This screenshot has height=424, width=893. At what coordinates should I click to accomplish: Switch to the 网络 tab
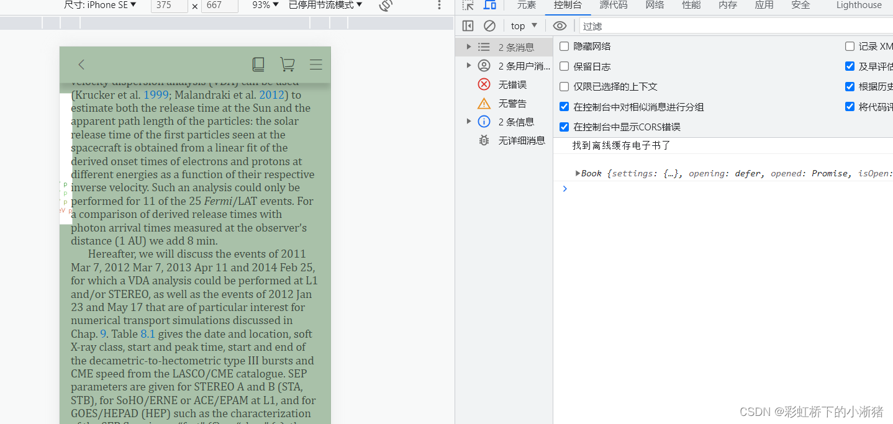pyautogui.click(x=655, y=6)
